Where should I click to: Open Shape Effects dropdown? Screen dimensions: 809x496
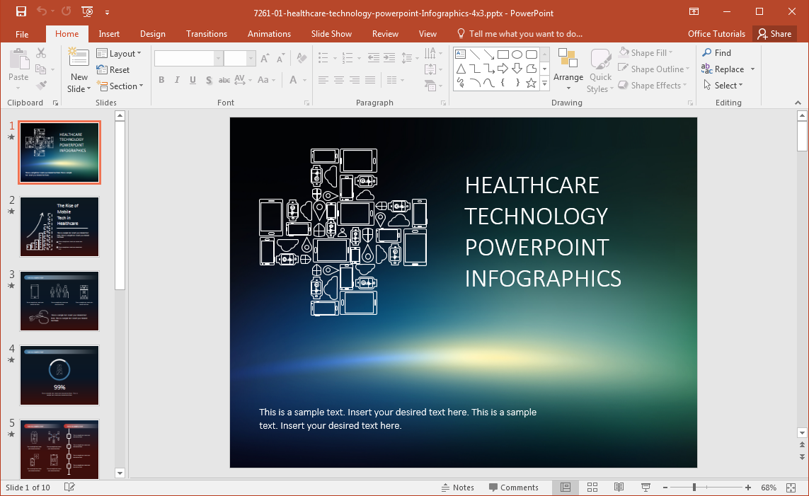[x=652, y=86]
